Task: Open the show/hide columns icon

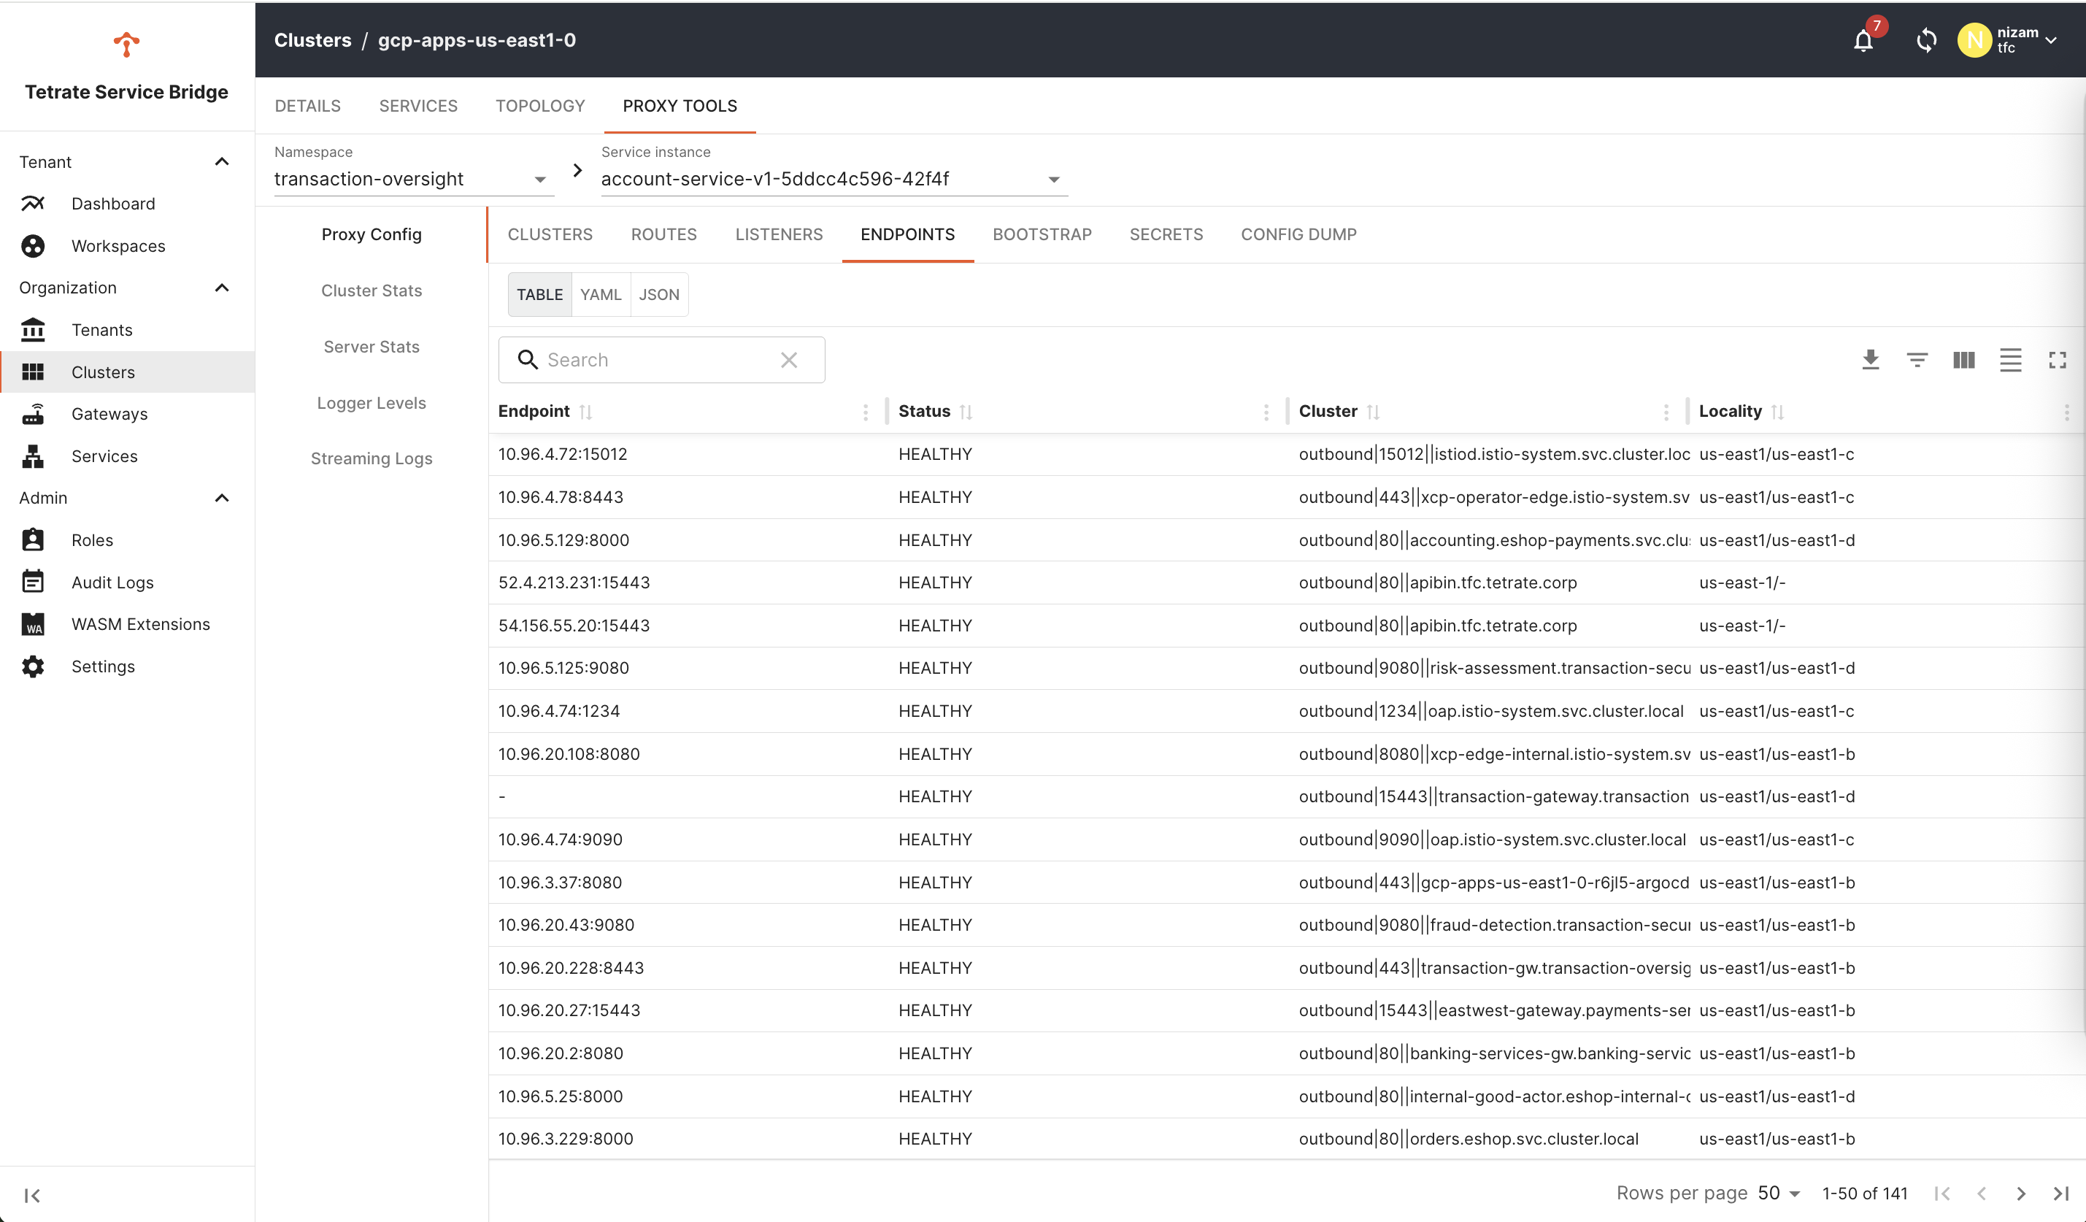Action: click(x=1963, y=360)
